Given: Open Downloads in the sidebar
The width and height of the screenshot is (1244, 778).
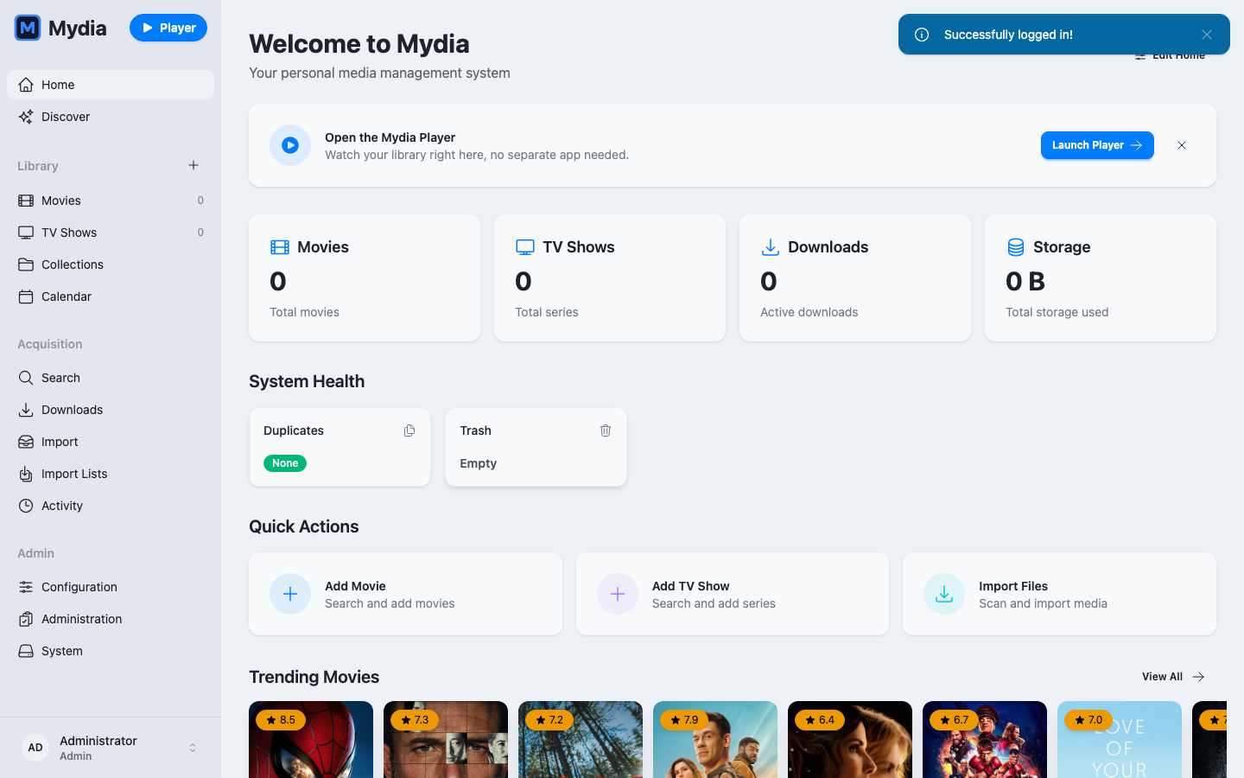Looking at the screenshot, I should (x=111, y=410).
